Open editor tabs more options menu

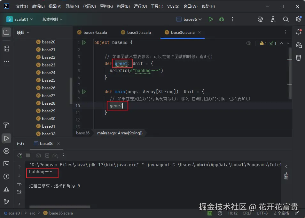coord(286,32)
